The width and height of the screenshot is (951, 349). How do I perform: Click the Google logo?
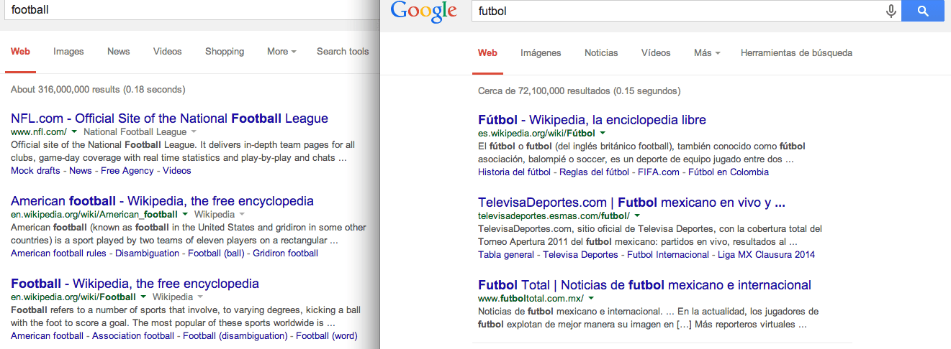pyautogui.click(x=423, y=11)
